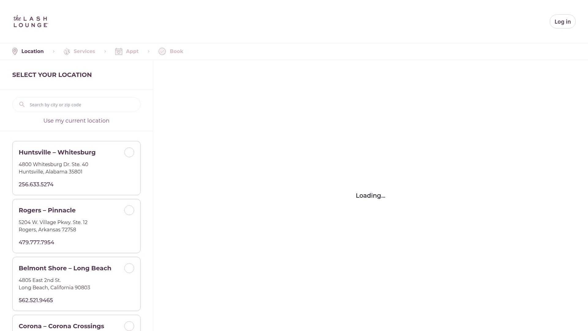Click the Book checkmark icon
This screenshot has height=331, width=588.
point(162,51)
